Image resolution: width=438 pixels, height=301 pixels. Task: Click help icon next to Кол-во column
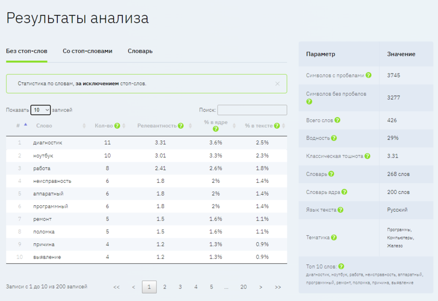click(117, 126)
